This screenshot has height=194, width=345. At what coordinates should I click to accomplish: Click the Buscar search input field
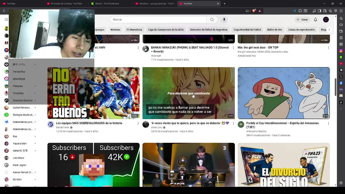pos(158,19)
